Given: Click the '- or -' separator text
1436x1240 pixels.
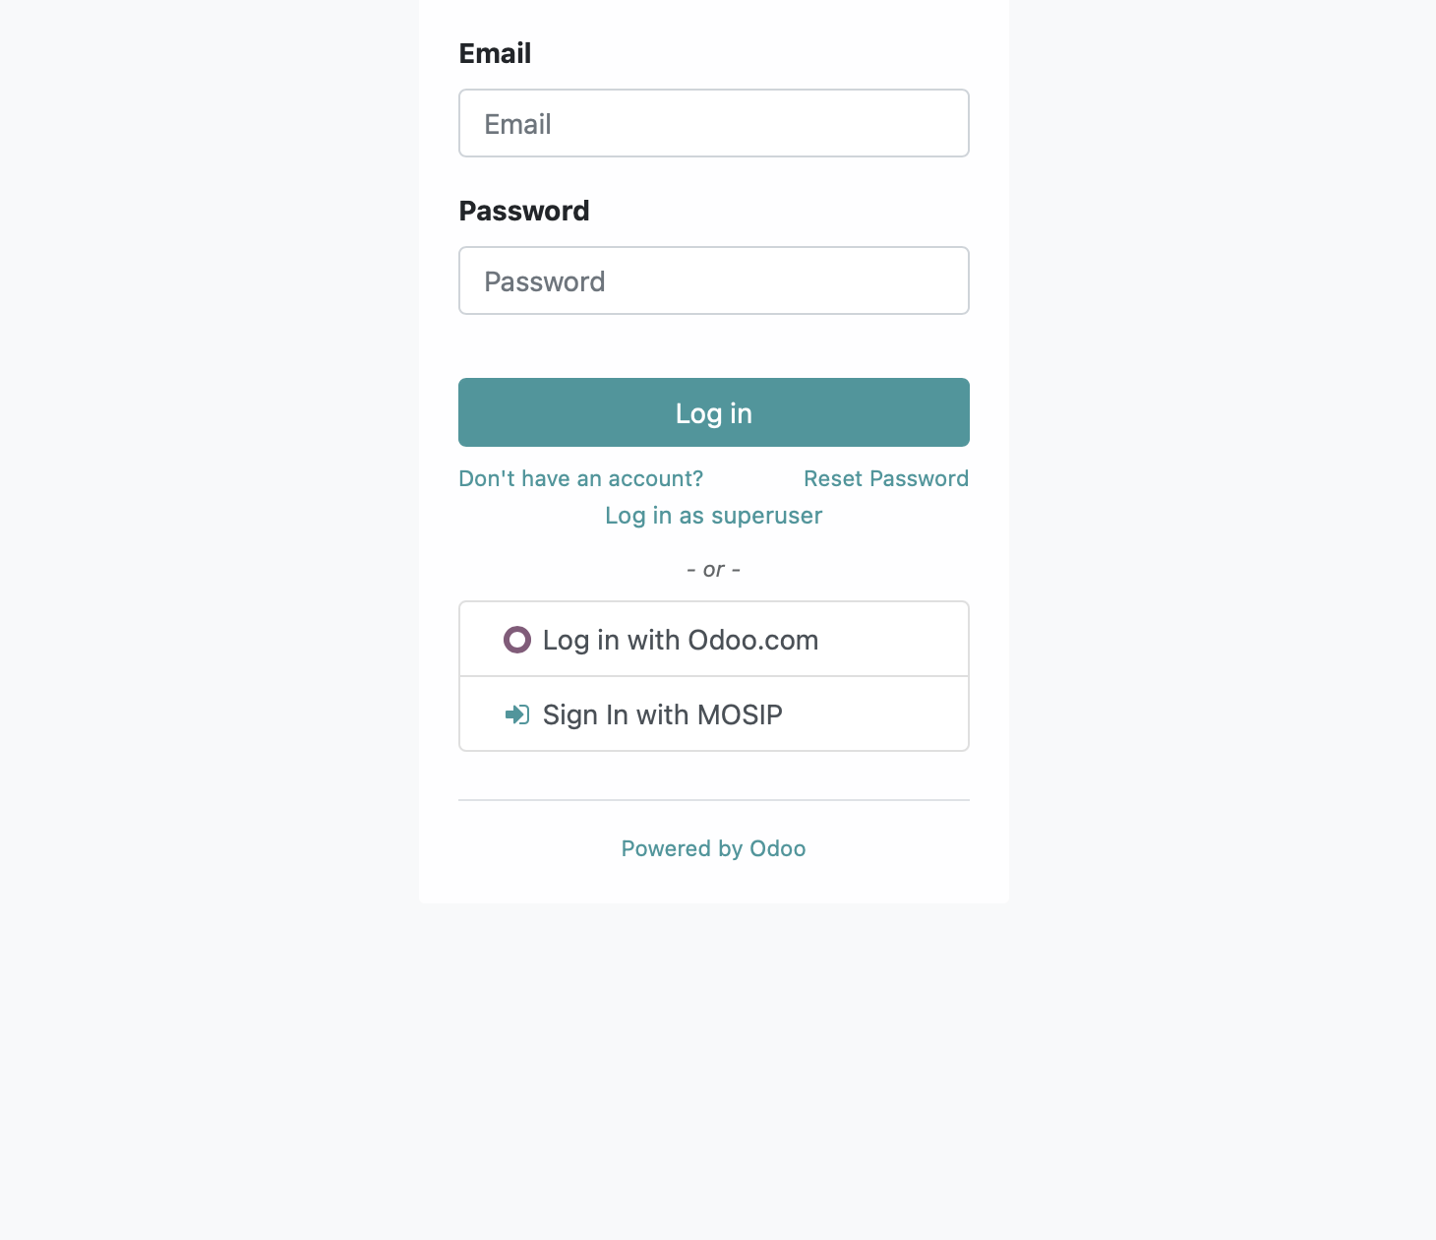Looking at the screenshot, I should [x=713, y=569].
